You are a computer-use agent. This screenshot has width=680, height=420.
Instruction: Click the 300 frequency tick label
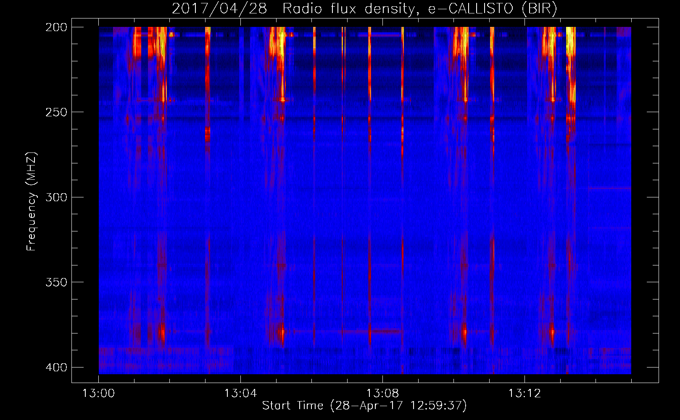click(x=56, y=197)
